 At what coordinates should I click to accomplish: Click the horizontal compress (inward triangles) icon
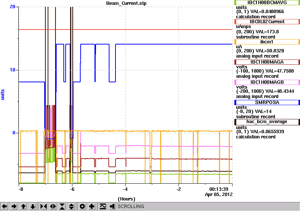coord(43,207)
